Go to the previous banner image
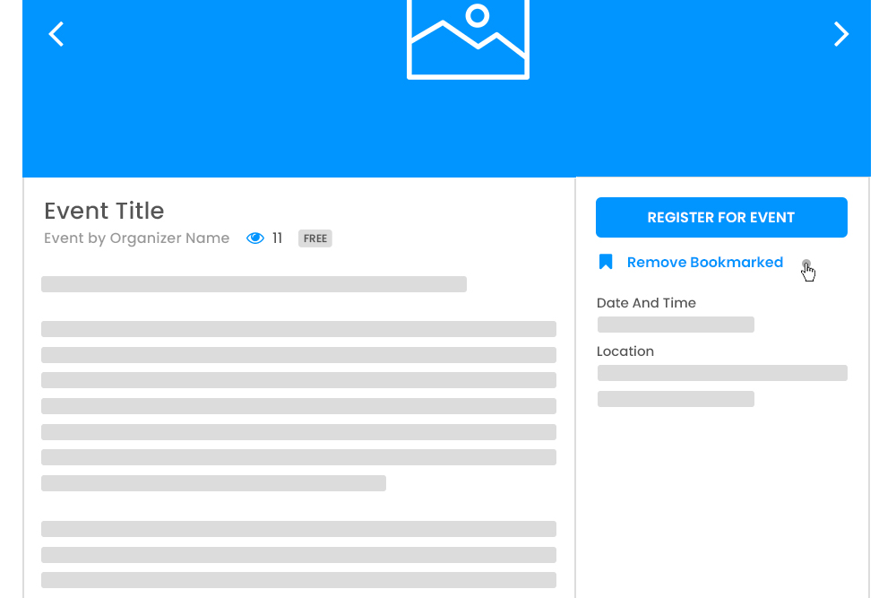This screenshot has width=896, height=598. [56, 35]
